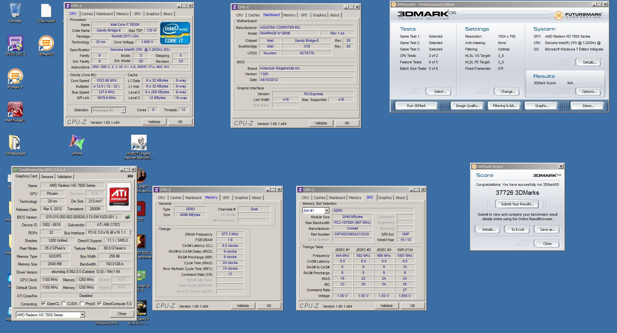
Task: Click the CMT4GX3M2A2133C9 part number field
Action: point(352,234)
